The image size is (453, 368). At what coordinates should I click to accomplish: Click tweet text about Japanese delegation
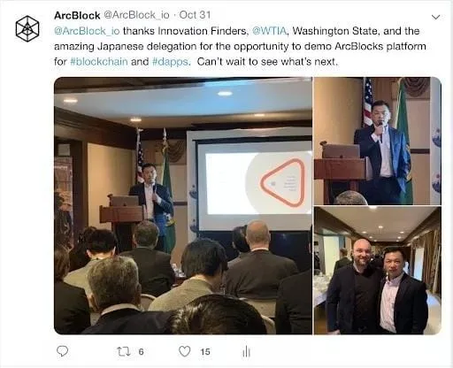[240, 47]
